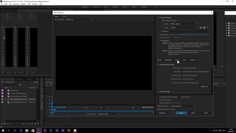Open the File menu
The width and height of the screenshot is (236, 133).
coord(2,4)
